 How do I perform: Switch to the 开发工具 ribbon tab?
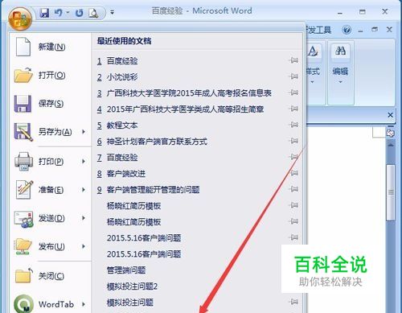point(318,30)
